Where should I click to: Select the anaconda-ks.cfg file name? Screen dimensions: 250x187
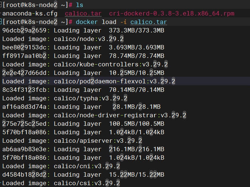(30, 13)
